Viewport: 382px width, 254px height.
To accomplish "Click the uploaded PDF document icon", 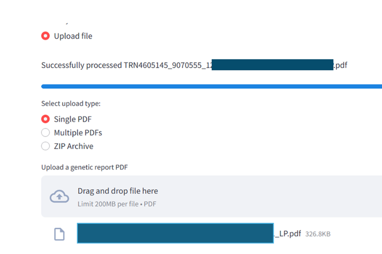I will click(x=59, y=234).
